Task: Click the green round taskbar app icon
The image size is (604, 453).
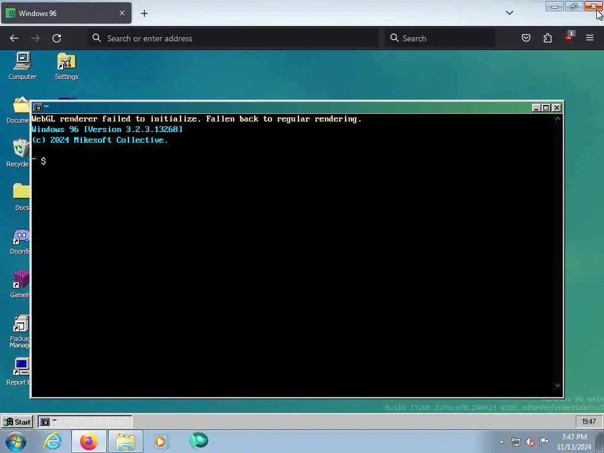Action: (x=199, y=441)
